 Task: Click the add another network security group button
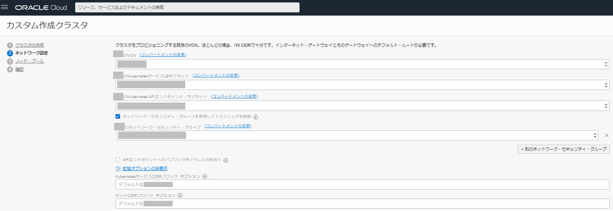[563, 149]
